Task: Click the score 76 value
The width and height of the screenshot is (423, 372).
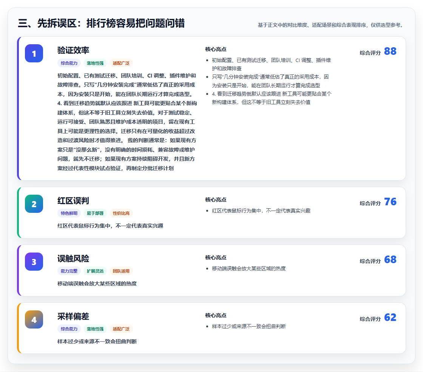Action: coord(390,201)
